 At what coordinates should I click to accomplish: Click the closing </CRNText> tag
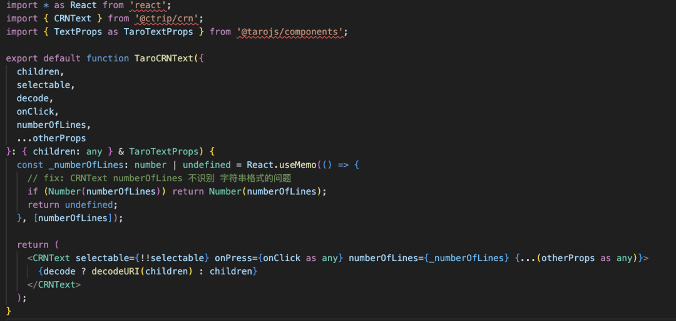click(x=54, y=285)
